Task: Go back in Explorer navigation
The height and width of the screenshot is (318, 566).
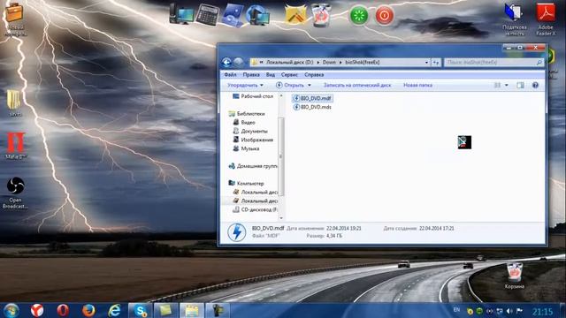Action: (x=226, y=63)
